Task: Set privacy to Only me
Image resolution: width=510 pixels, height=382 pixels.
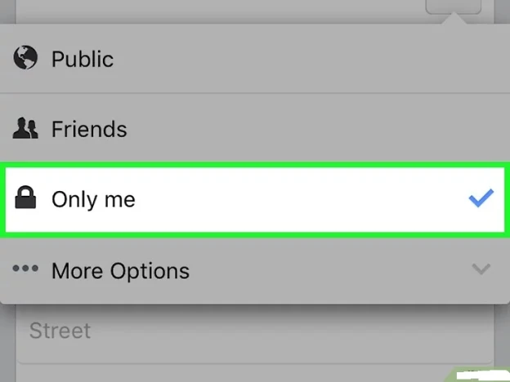Action: [x=255, y=199]
